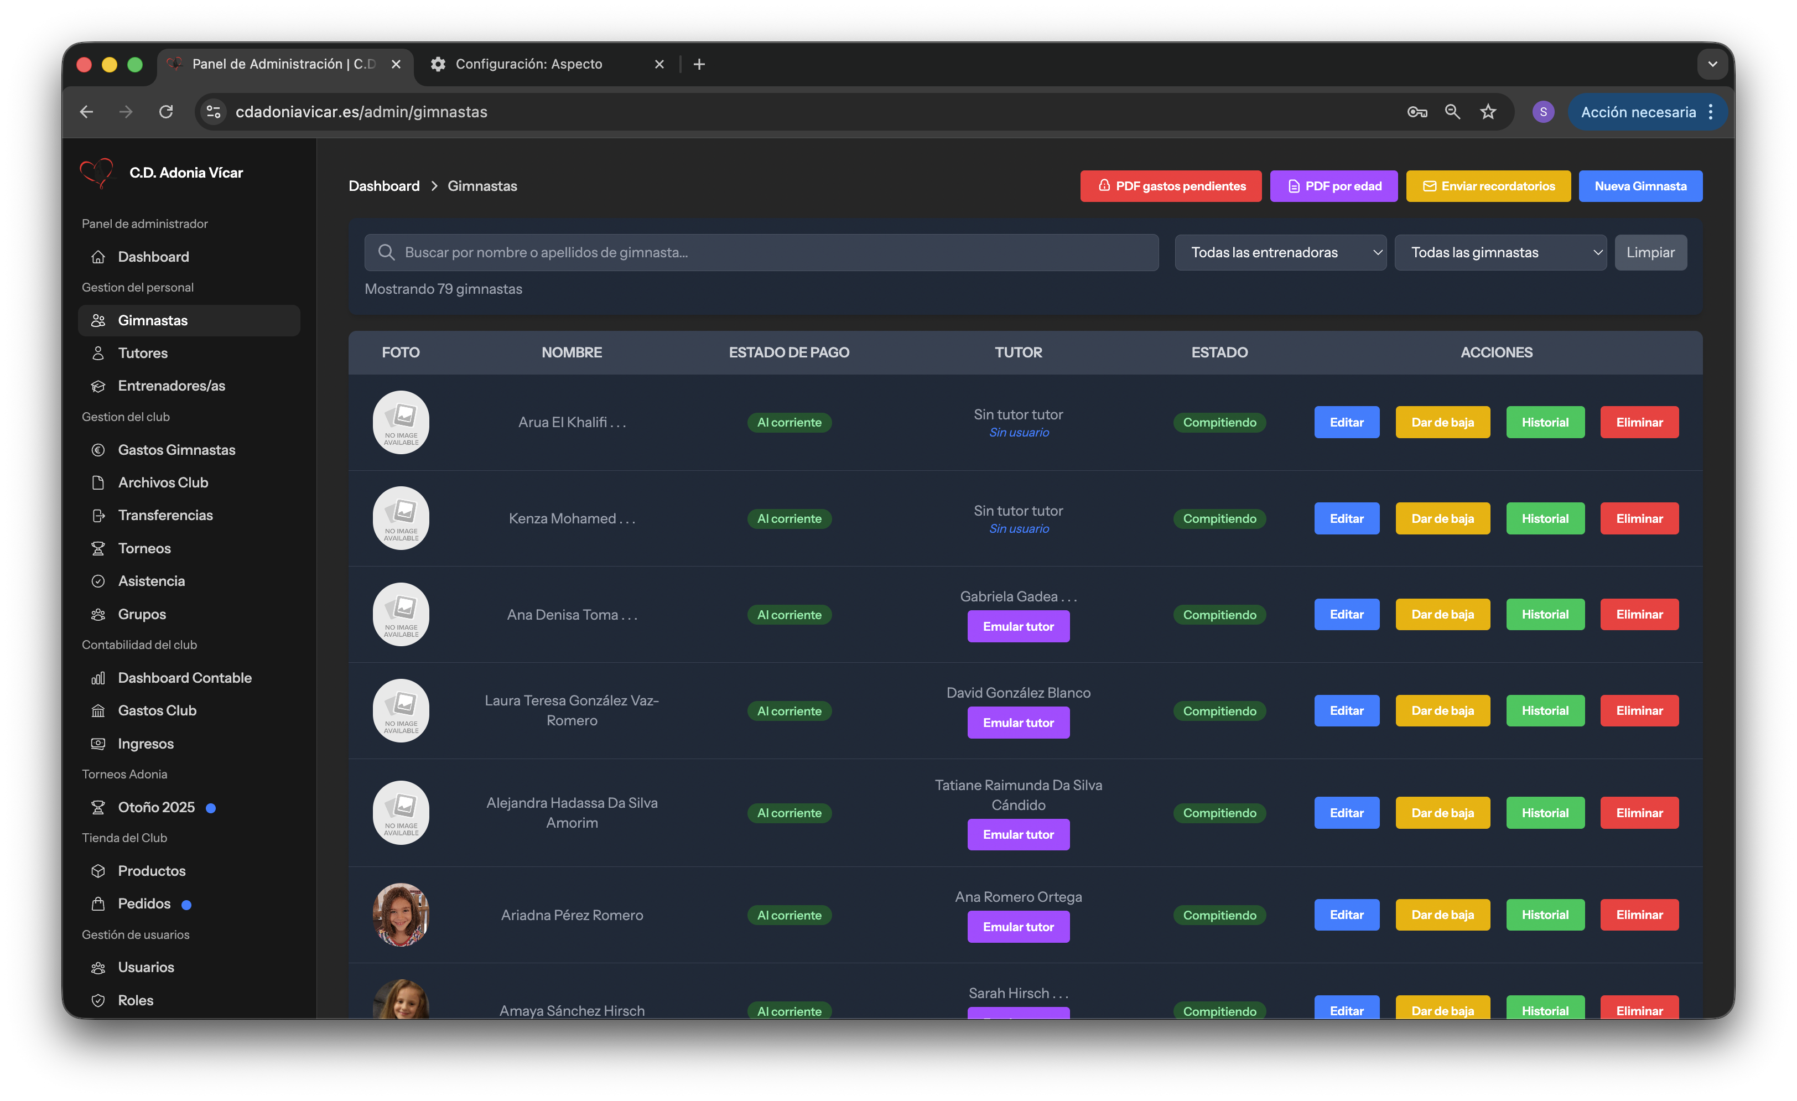This screenshot has height=1101, width=1797.
Task: Open Ingresos via the card icon
Action: (98, 743)
